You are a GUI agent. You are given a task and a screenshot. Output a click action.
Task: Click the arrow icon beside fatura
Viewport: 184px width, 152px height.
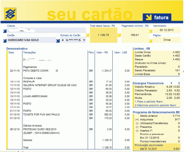(x=149, y=18)
